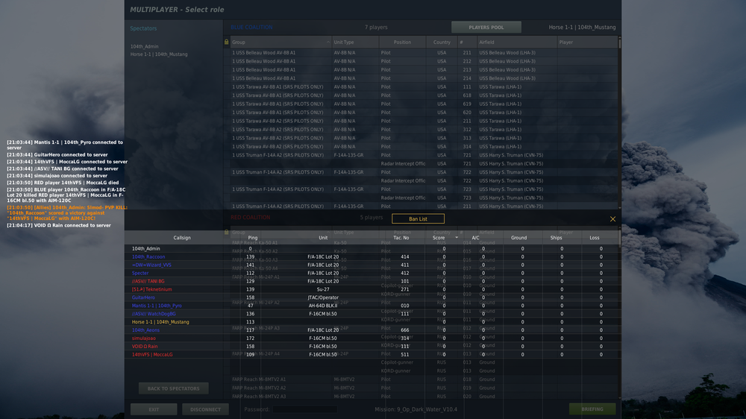Image resolution: width=746 pixels, height=419 pixels.
Task: Select the Radar Intercept Officer slot 722
Action: click(x=424, y=180)
